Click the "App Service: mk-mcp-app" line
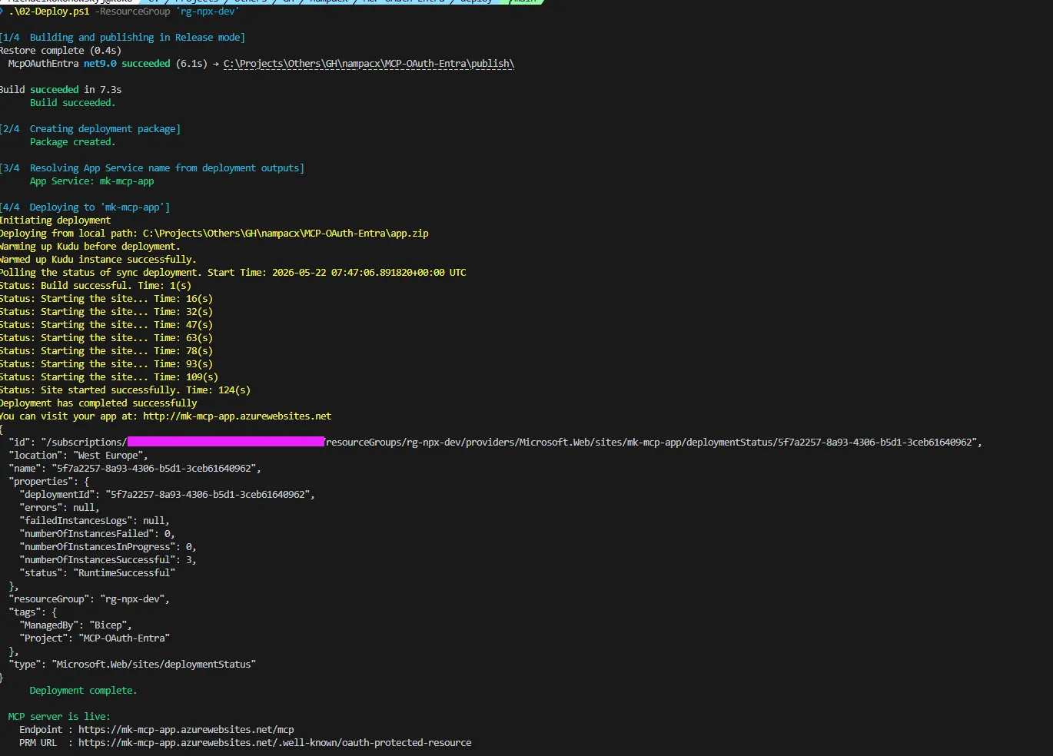Screen dimensions: 1053x756 coord(91,181)
